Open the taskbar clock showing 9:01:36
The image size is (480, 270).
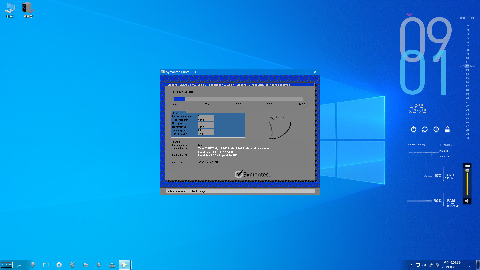(x=452, y=265)
